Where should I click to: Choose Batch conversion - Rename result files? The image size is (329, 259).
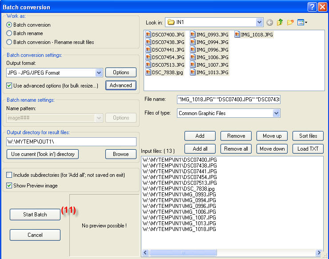9,42
